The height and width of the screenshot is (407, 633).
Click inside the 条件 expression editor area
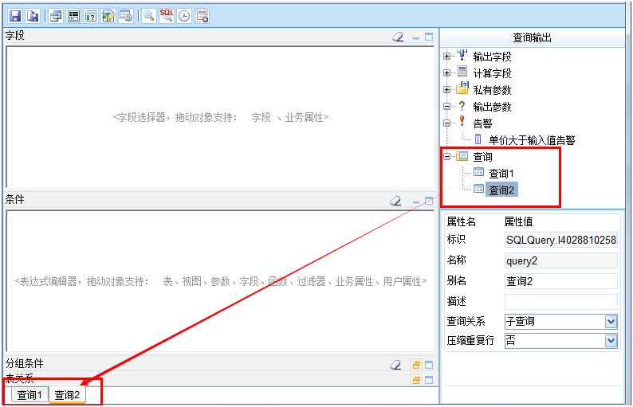(x=220, y=281)
